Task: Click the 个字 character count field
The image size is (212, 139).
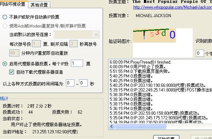Action: click(x=200, y=53)
